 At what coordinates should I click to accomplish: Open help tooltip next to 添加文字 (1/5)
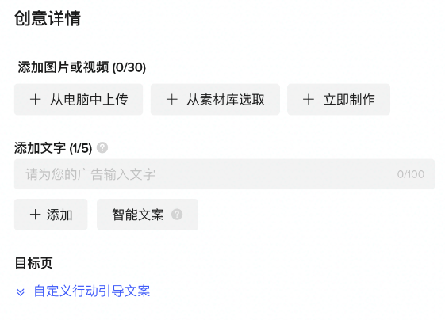point(102,147)
